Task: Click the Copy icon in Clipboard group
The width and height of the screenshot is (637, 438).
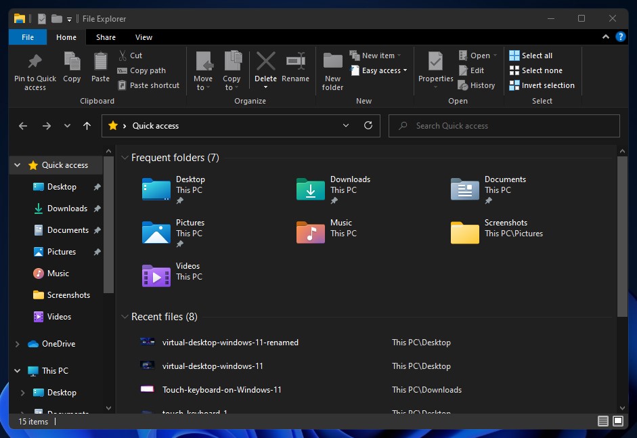Action: tap(72, 62)
